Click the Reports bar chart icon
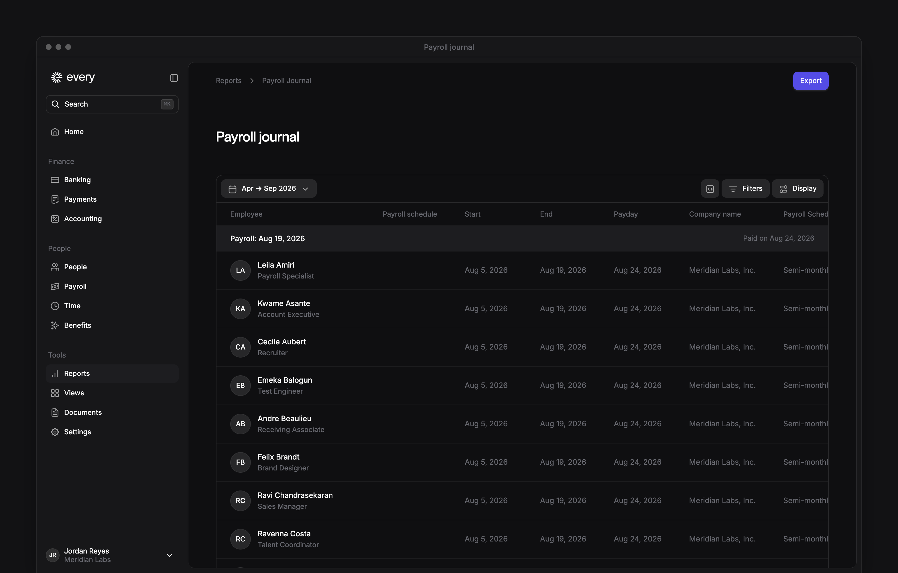The height and width of the screenshot is (573, 898). (55, 373)
